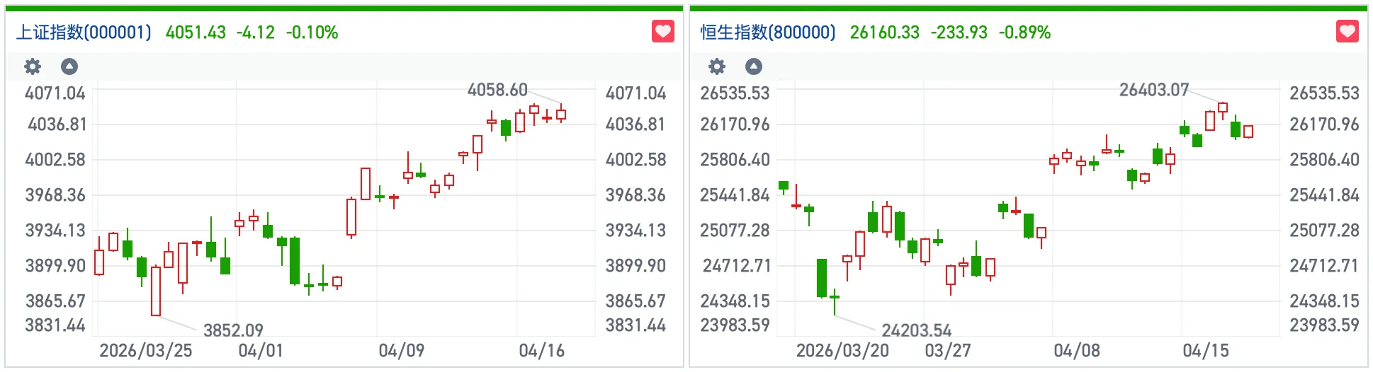The image size is (1373, 372).
Task: Select the 04/09 date on 上证指数 axis
Action: point(401,351)
